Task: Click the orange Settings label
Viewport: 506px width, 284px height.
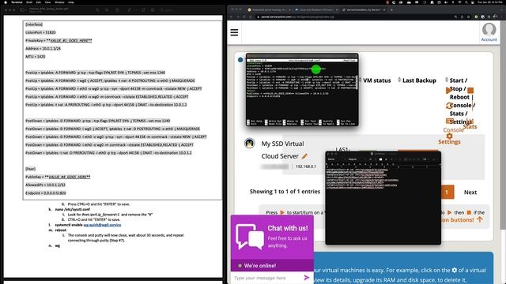Action: pos(449,142)
